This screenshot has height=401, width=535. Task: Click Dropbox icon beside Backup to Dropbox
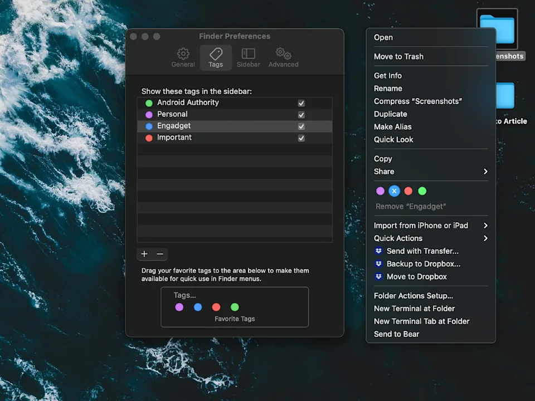point(379,264)
